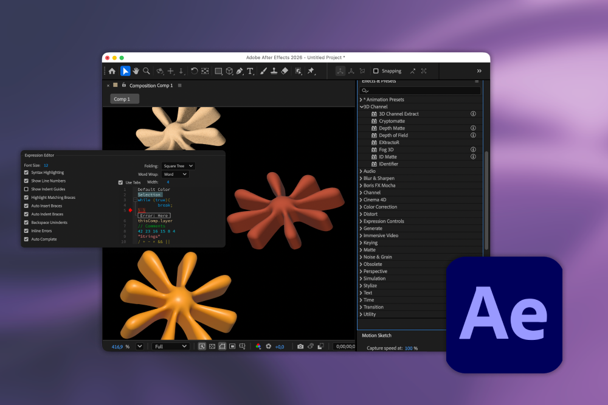Open the Effects & Presets panel menu
This screenshot has height=405, width=608.
click(477, 81)
